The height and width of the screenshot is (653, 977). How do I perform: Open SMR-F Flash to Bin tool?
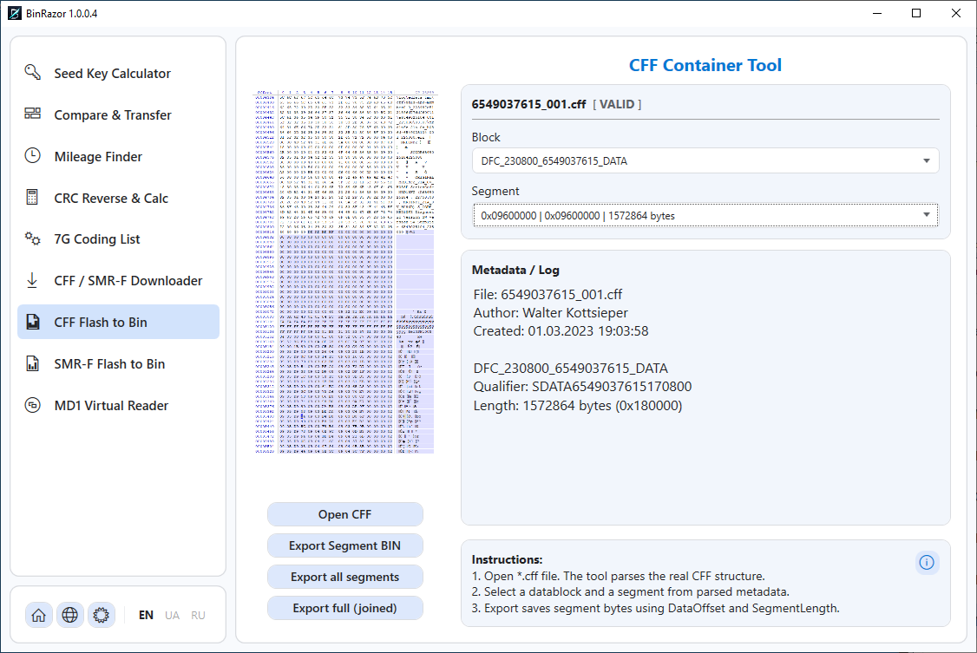coord(118,363)
